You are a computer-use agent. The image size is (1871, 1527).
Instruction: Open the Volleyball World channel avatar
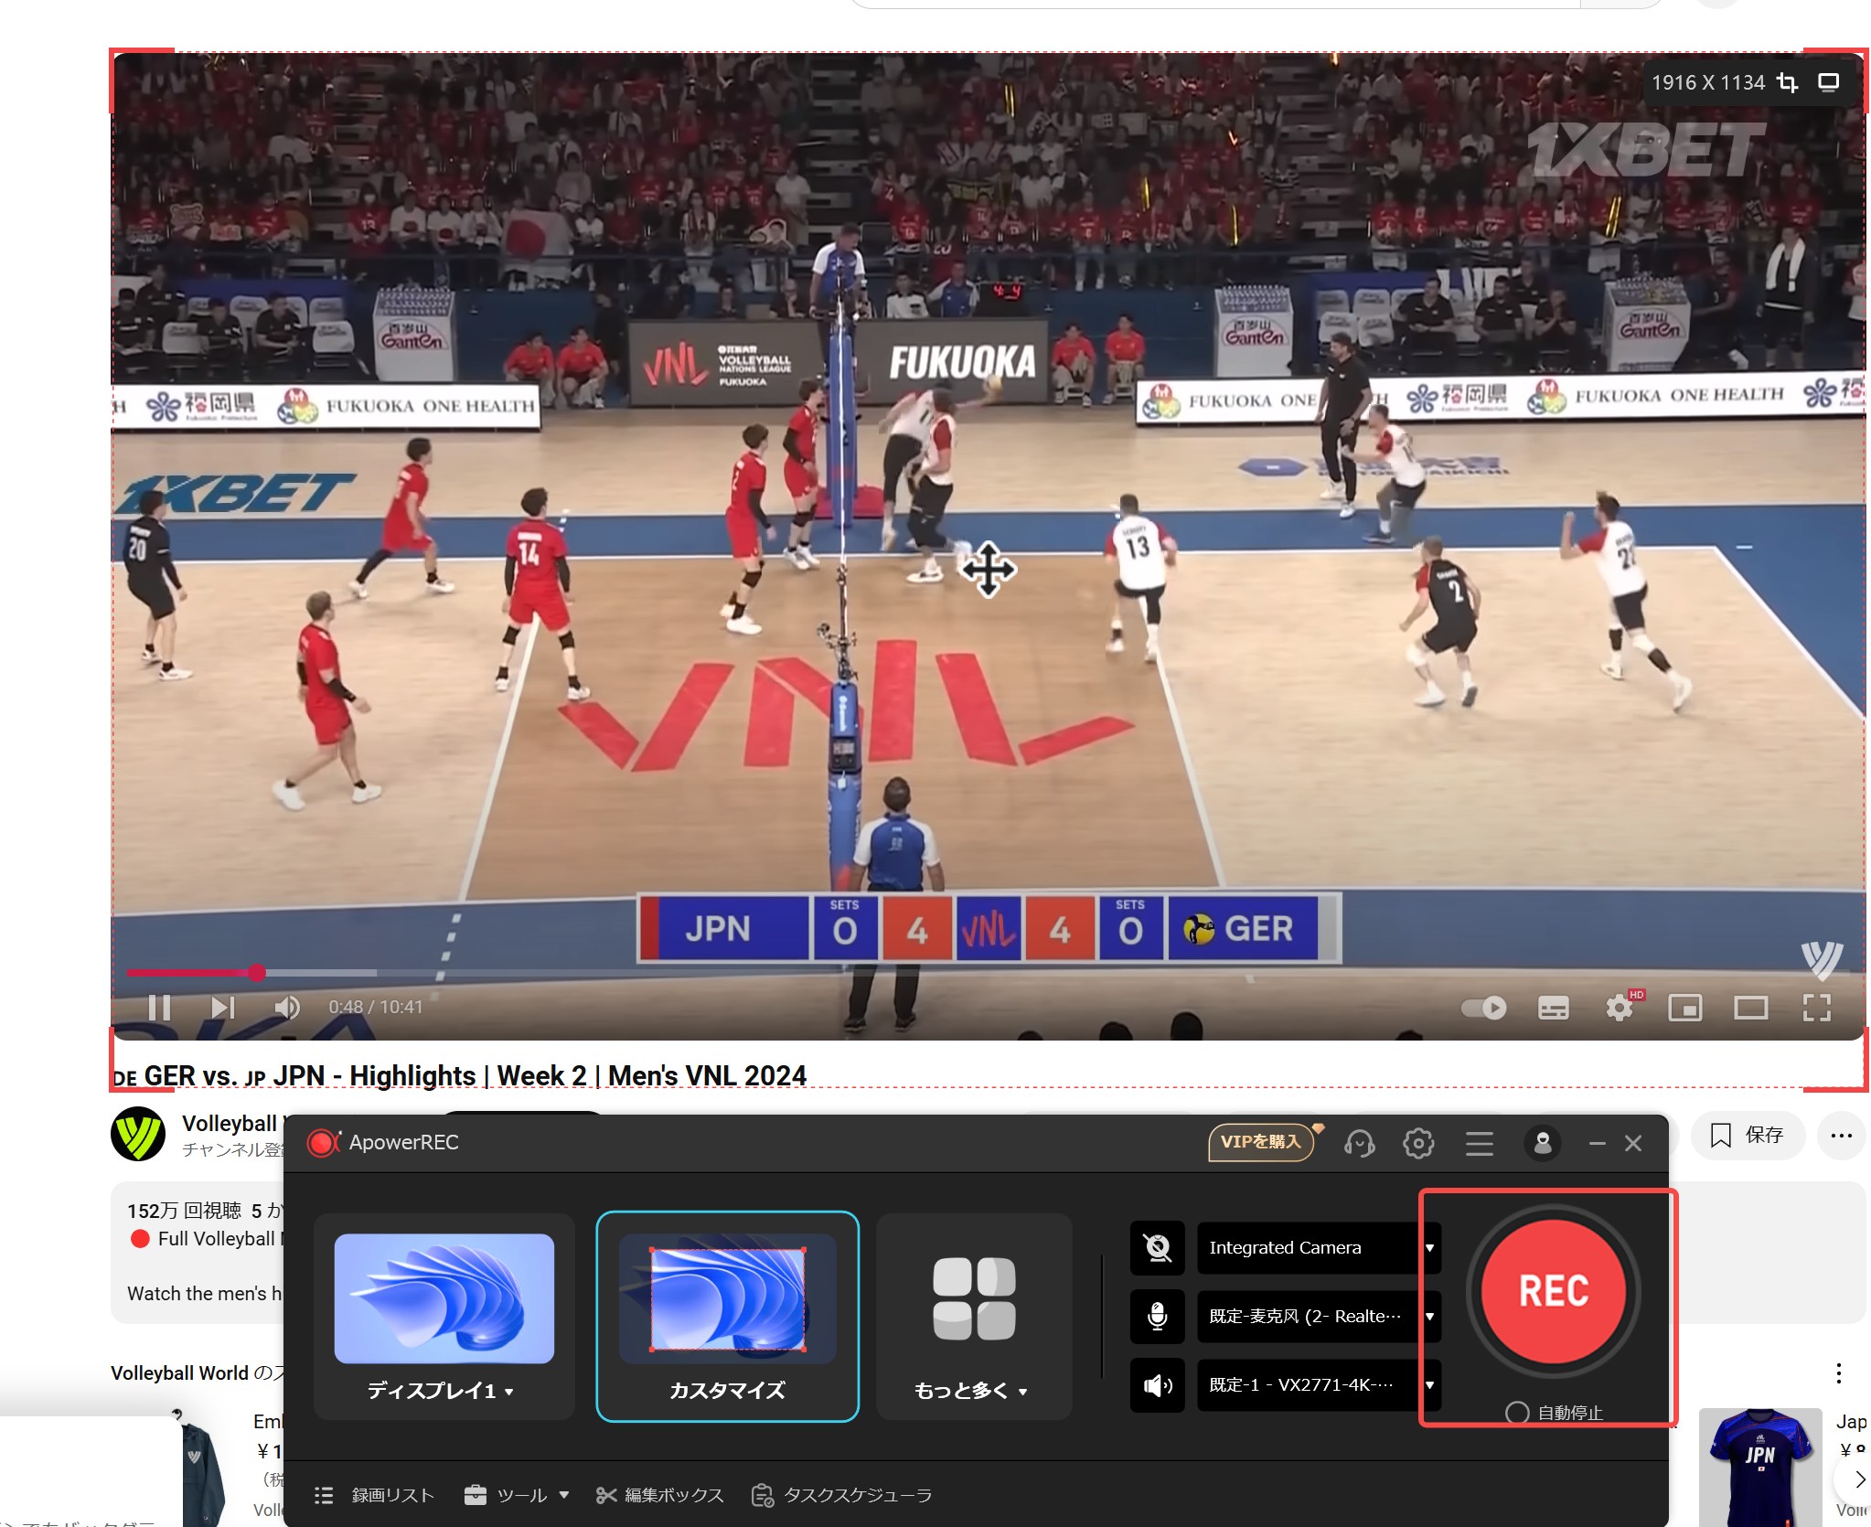pyautogui.click(x=138, y=1135)
